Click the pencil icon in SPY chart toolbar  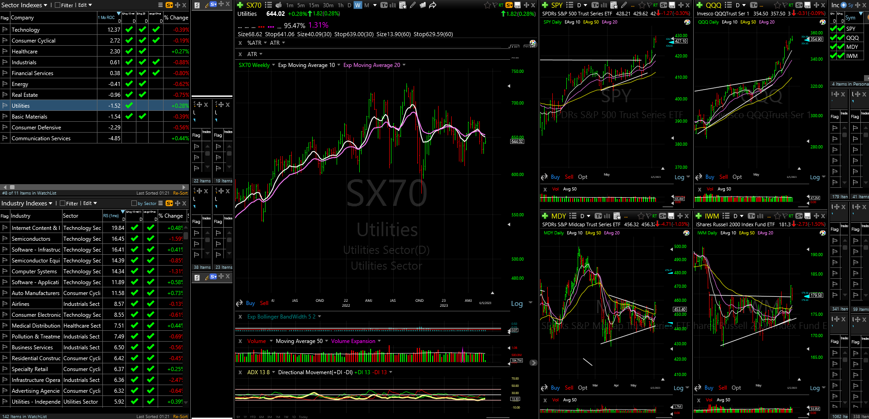624,5
